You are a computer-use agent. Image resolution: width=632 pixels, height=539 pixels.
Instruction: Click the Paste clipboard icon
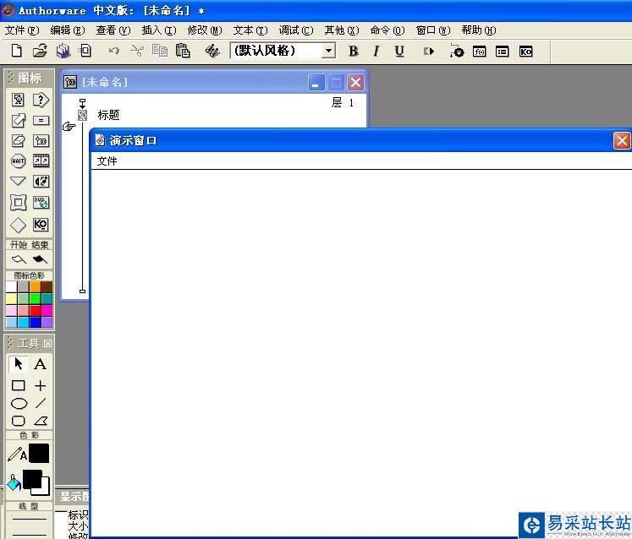(183, 52)
